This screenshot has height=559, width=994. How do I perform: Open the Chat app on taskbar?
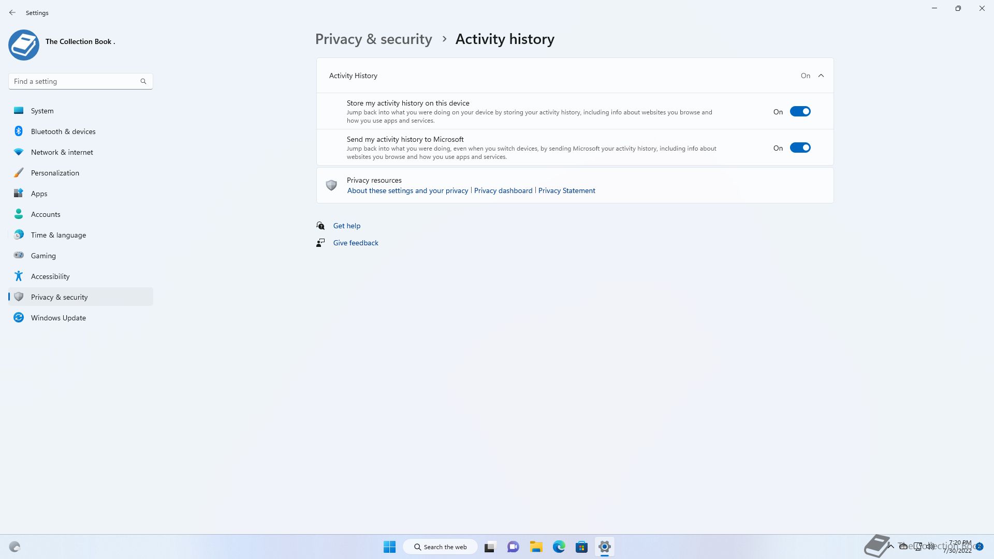pyautogui.click(x=513, y=547)
